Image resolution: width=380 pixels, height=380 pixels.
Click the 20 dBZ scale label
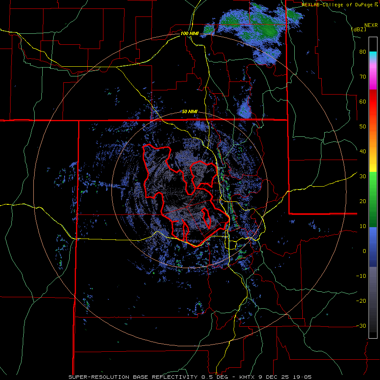[363, 201]
